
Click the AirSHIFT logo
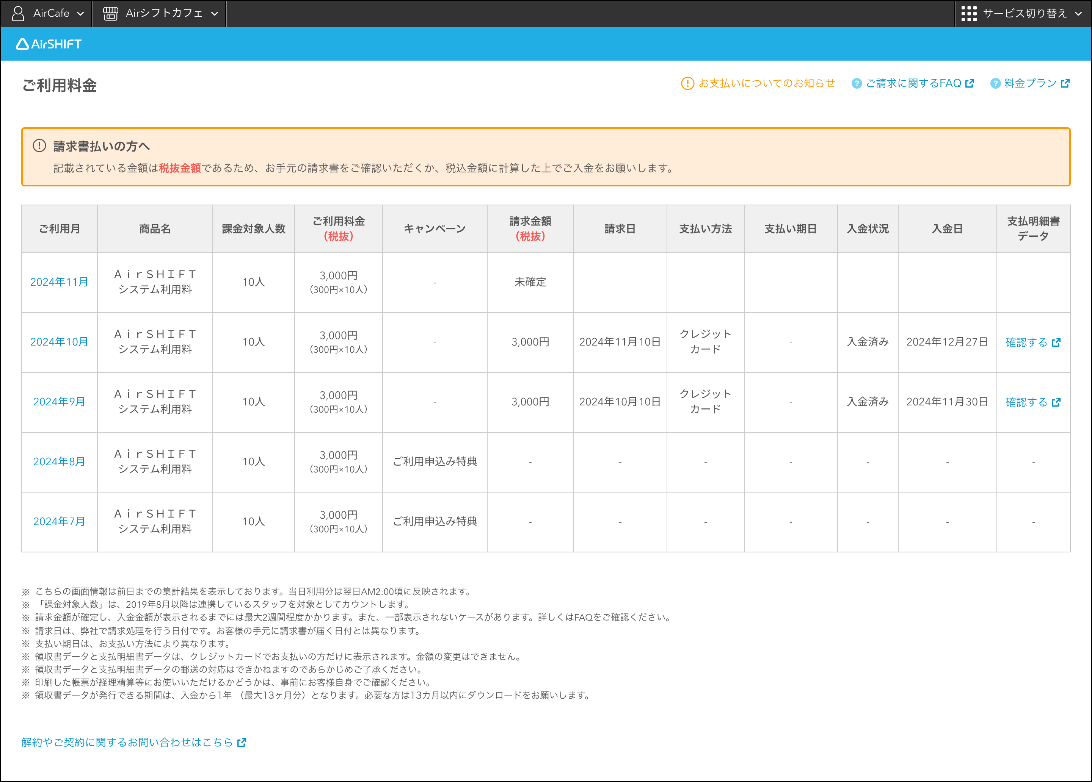coord(49,44)
